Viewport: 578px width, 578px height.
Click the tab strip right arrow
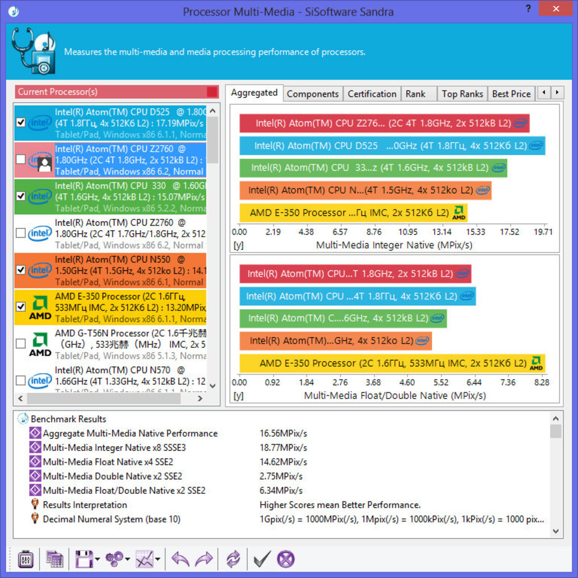point(557,92)
